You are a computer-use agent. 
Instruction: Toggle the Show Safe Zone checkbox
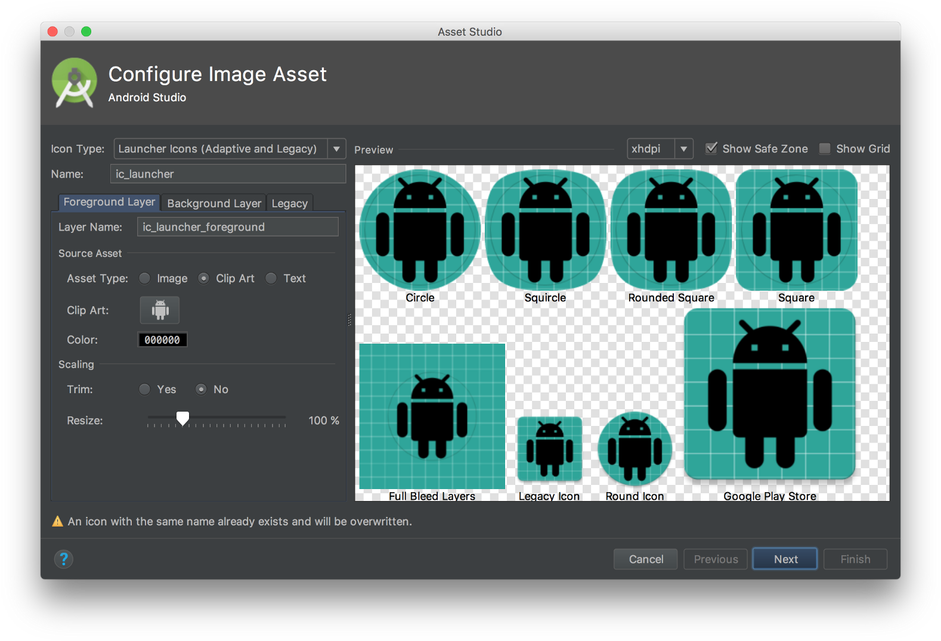tap(711, 148)
